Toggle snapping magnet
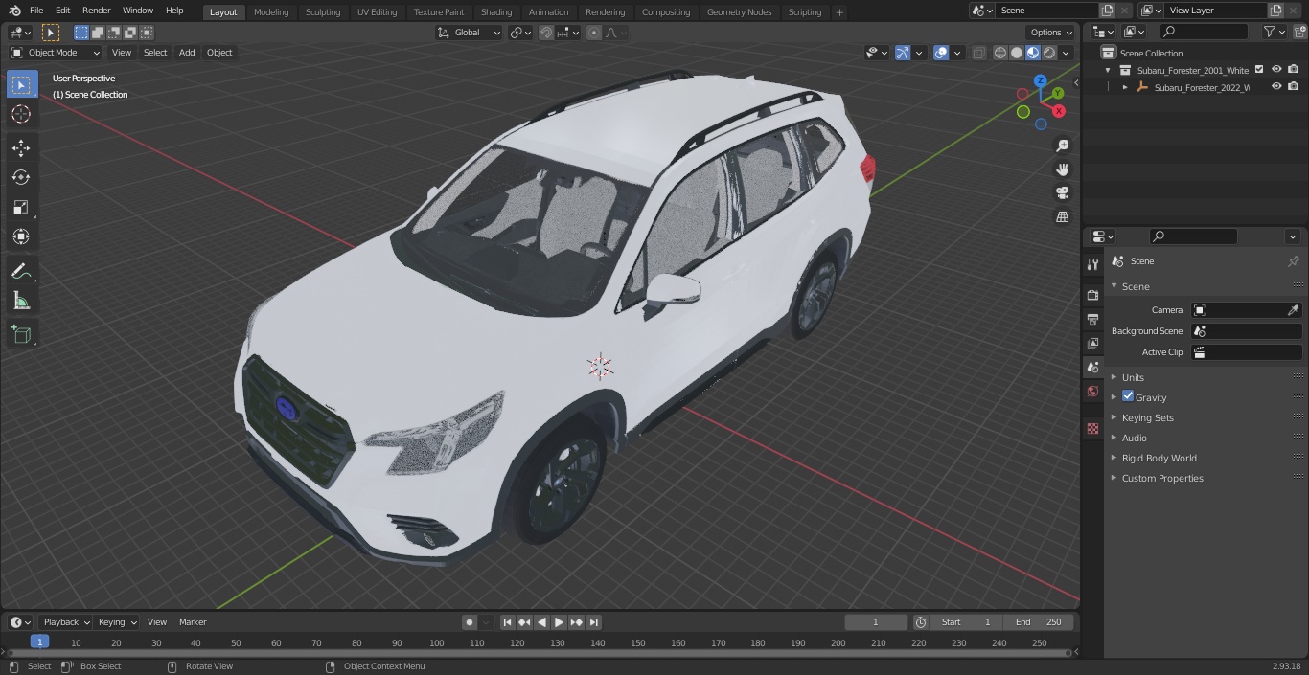 (x=545, y=33)
